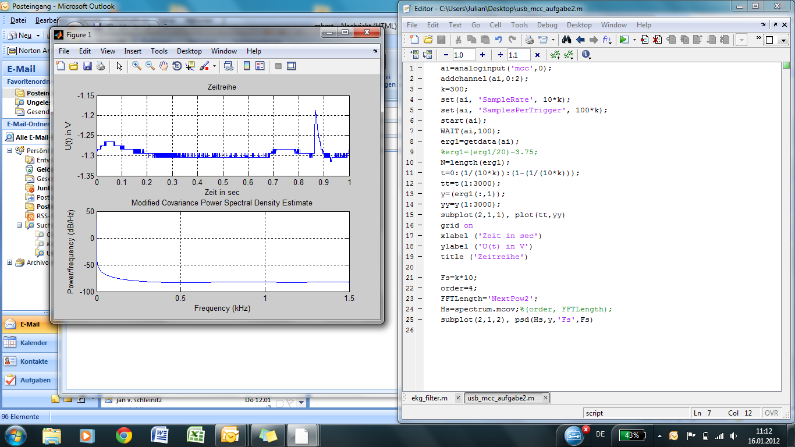Open the Insert menu in Figure 1
Image resolution: width=795 pixels, height=447 pixels.
point(133,51)
